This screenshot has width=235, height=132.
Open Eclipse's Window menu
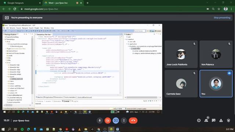click(47, 28)
